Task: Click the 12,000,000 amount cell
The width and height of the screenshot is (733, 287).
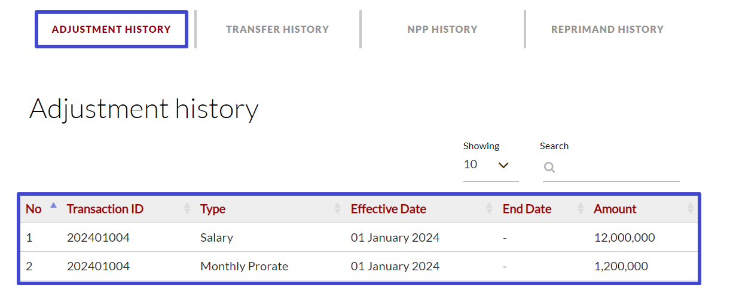Action: (x=624, y=237)
